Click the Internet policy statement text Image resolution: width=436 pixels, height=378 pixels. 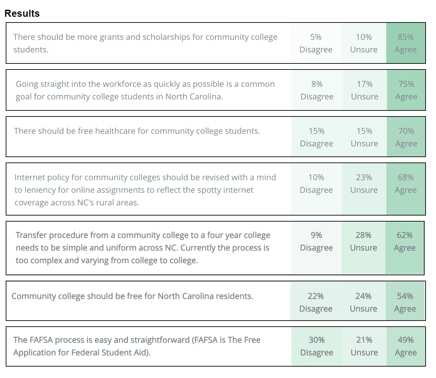(x=145, y=190)
